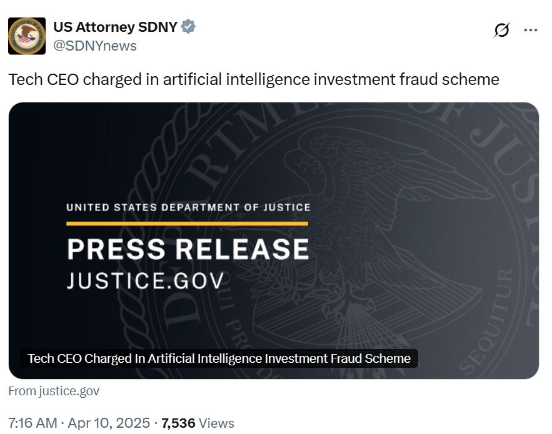Click the 7:16 AM timestamp
The image size is (552, 434).
33,423
